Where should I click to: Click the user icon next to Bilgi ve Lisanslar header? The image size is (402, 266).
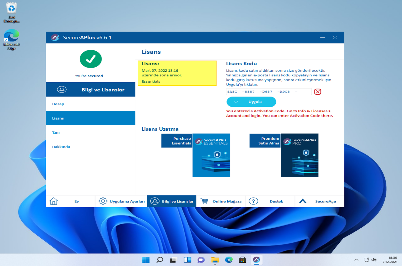pos(62,89)
